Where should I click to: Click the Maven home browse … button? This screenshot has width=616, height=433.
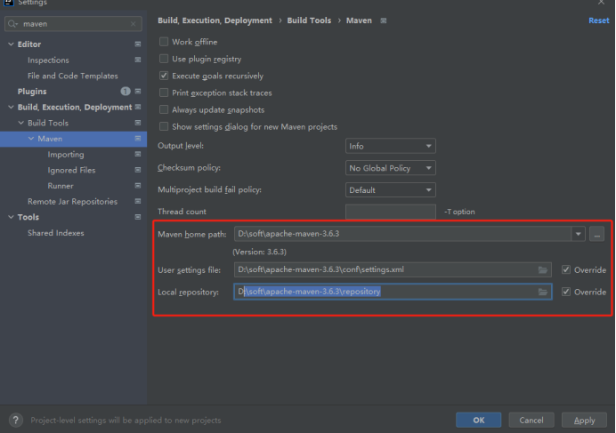(x=596, y=235)
